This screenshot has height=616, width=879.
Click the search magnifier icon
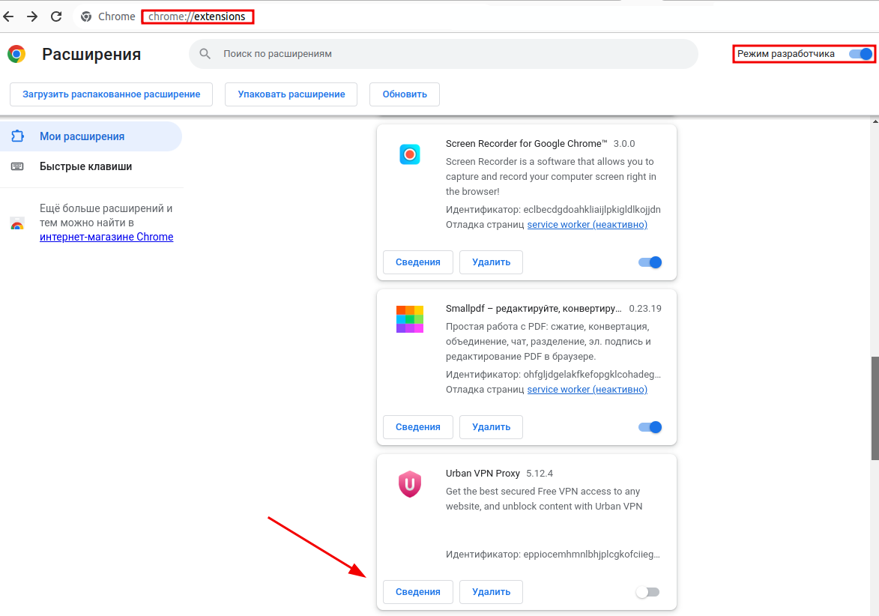point(205,54)
